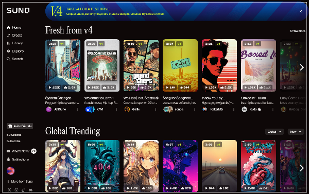The height and width of the screenshot is (194, 309).
Task: Expand More from Suno
Action: (x=20, y=182)
